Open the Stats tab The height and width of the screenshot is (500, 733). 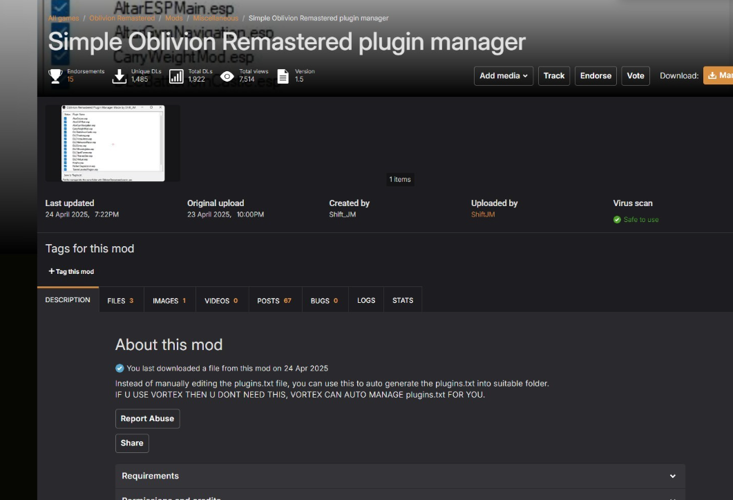point(403,300)
